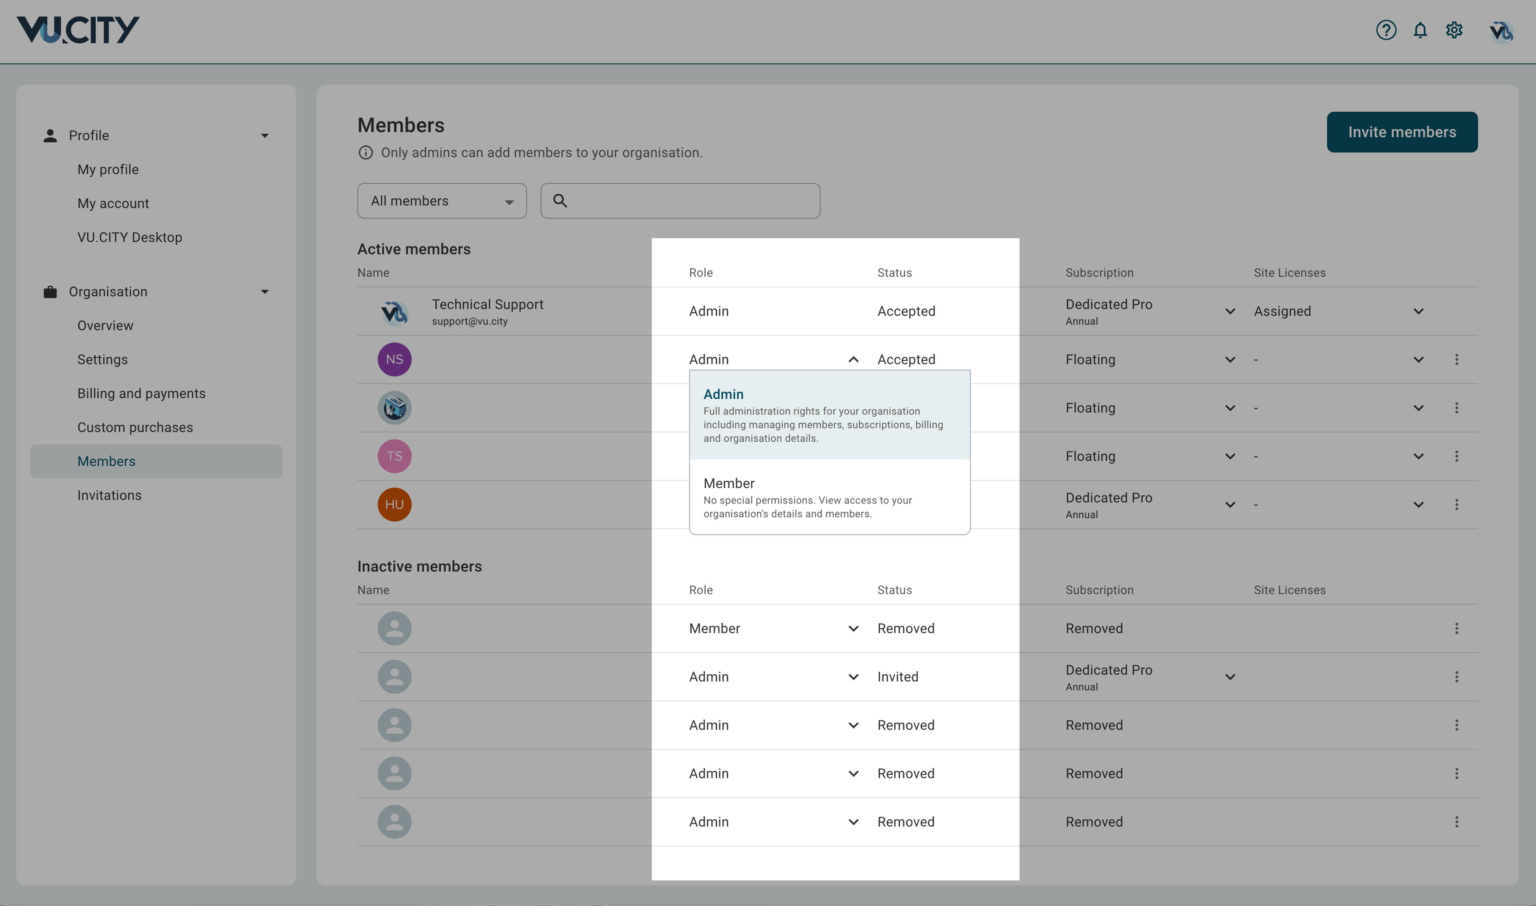Open the help question mark icon

pos(1386,30)
